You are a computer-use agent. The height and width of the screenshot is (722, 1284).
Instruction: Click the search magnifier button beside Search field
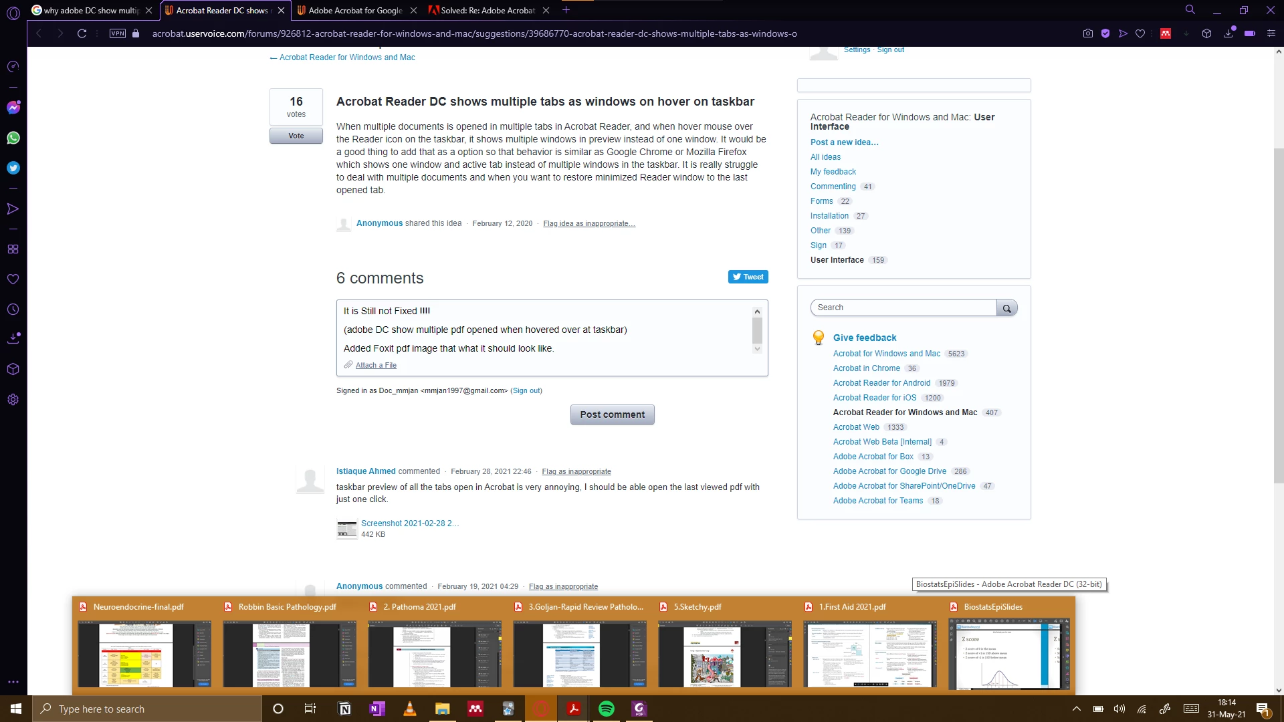pos(1006,308)
